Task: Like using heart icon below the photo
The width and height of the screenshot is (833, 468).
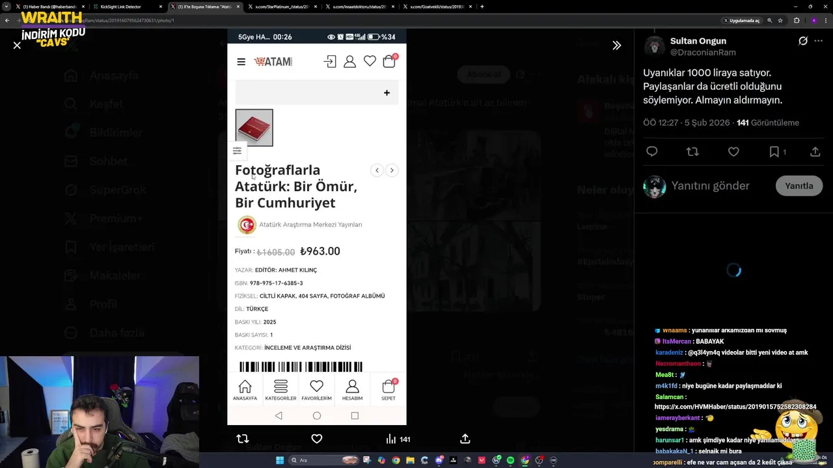Action: click(x=316, y=439)
